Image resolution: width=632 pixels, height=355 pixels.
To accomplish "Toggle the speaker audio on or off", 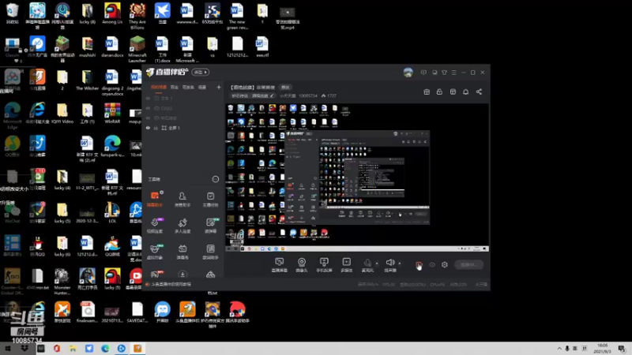I will pos(389,265).
